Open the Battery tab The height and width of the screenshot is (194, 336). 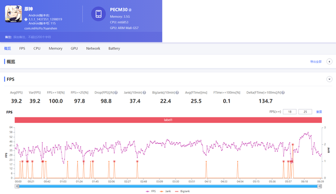tap(114, 49)
